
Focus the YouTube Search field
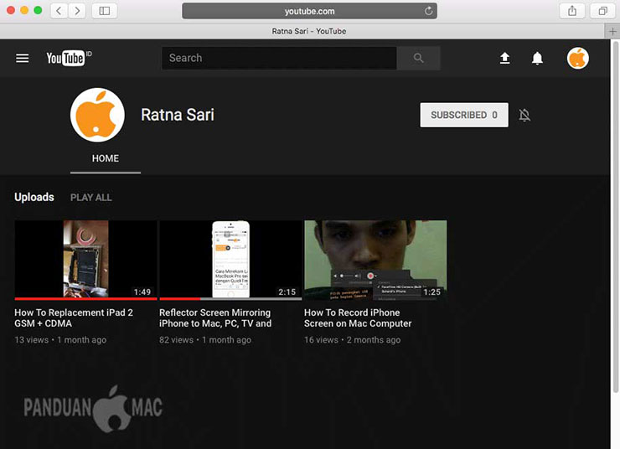279,58
